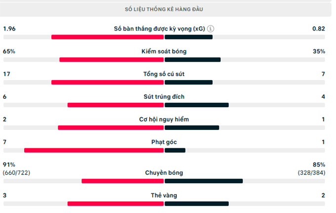
Task: Click the Số liệu thống kê hàng đầu header
Action: [164, 9]
